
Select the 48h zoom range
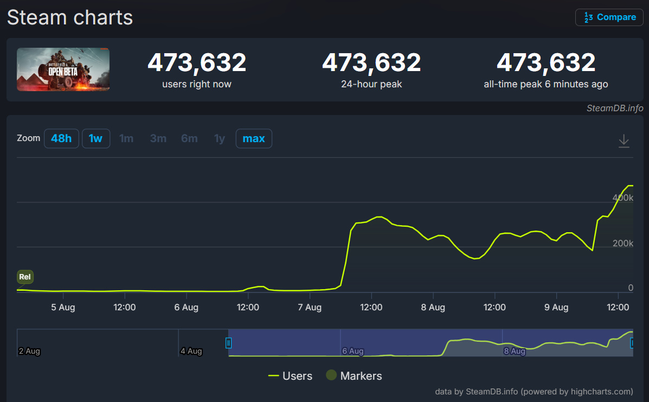pyautogui.click(x=61, y=138)
